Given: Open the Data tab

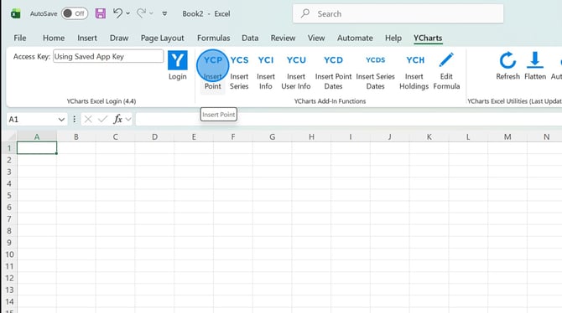Looking at the screenshot, I should [250, 38].
